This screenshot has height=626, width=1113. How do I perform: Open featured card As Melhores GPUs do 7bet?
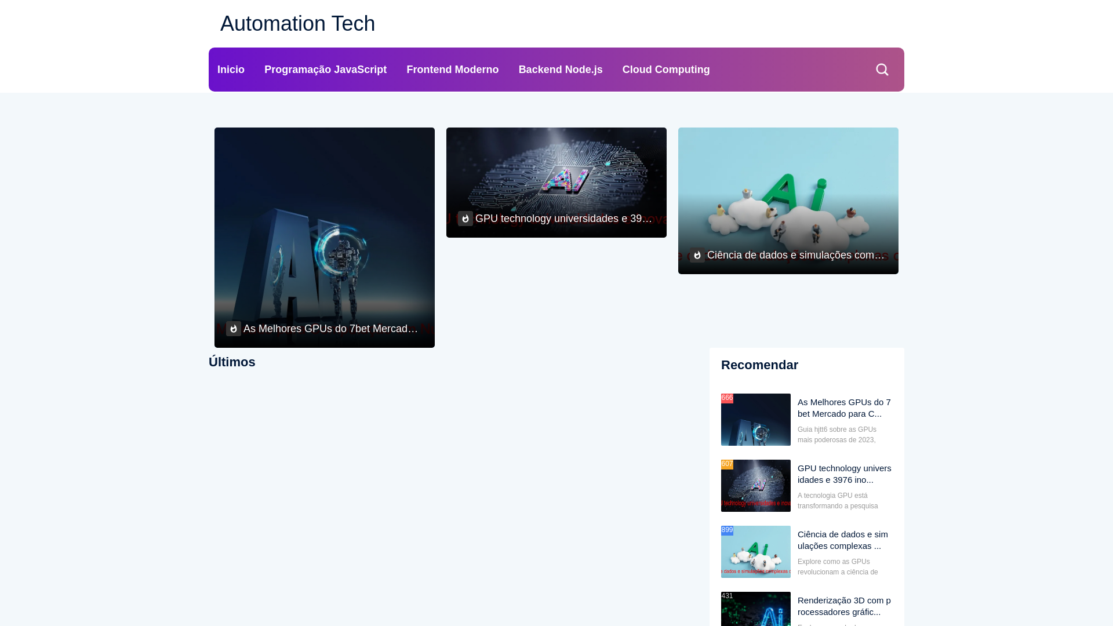click(325, 238)
